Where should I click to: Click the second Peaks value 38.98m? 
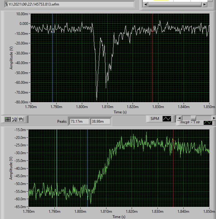point(100,121)
